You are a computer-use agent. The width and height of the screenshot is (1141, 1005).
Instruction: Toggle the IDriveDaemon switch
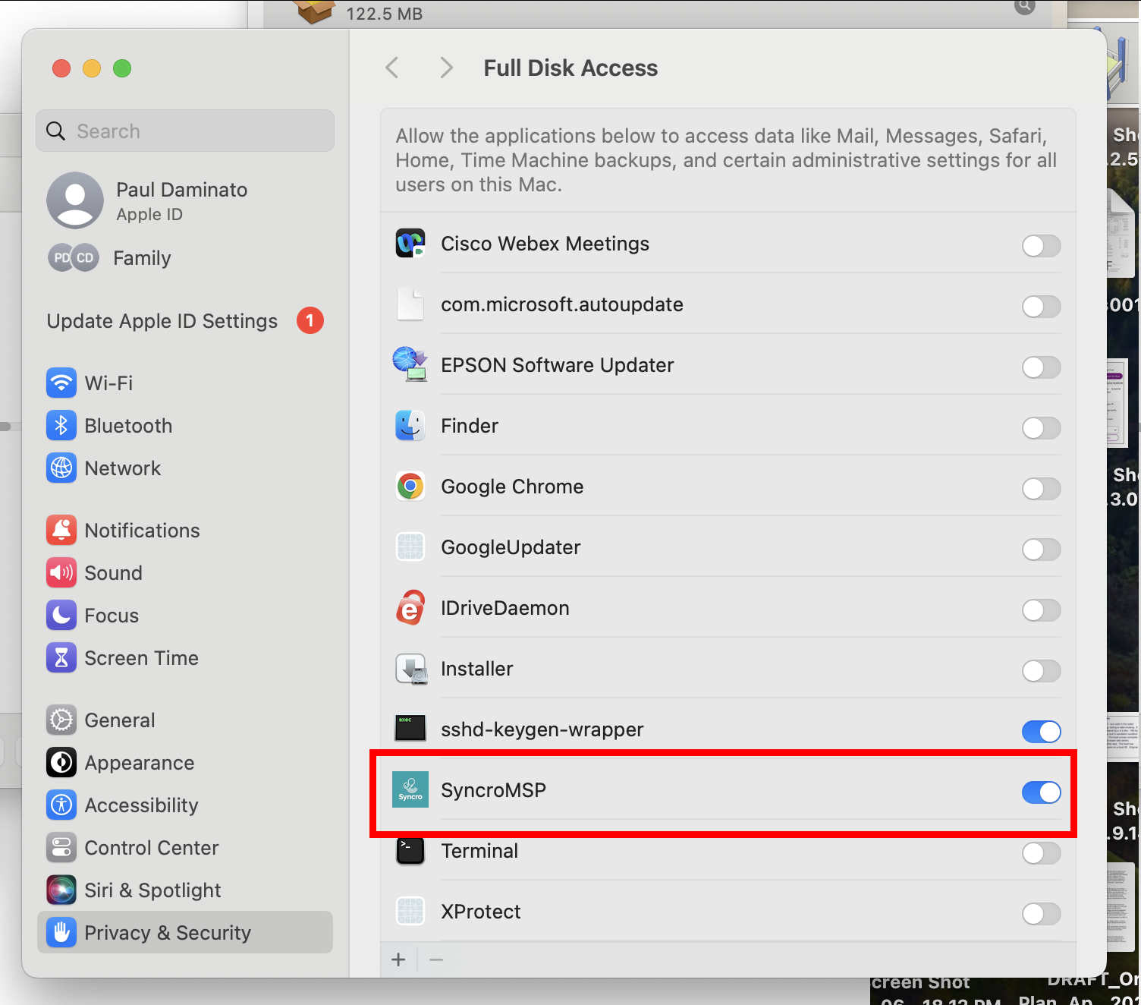pos(1041,610)
